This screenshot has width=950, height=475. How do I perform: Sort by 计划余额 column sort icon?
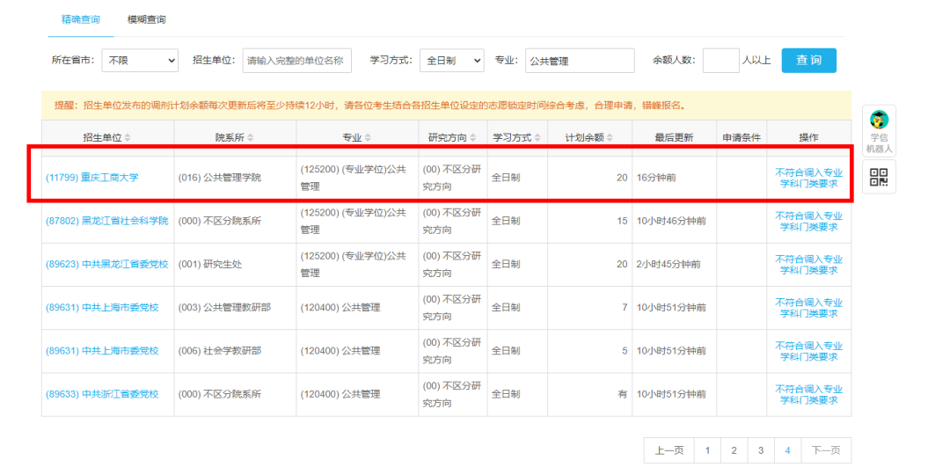click(609, 138)
